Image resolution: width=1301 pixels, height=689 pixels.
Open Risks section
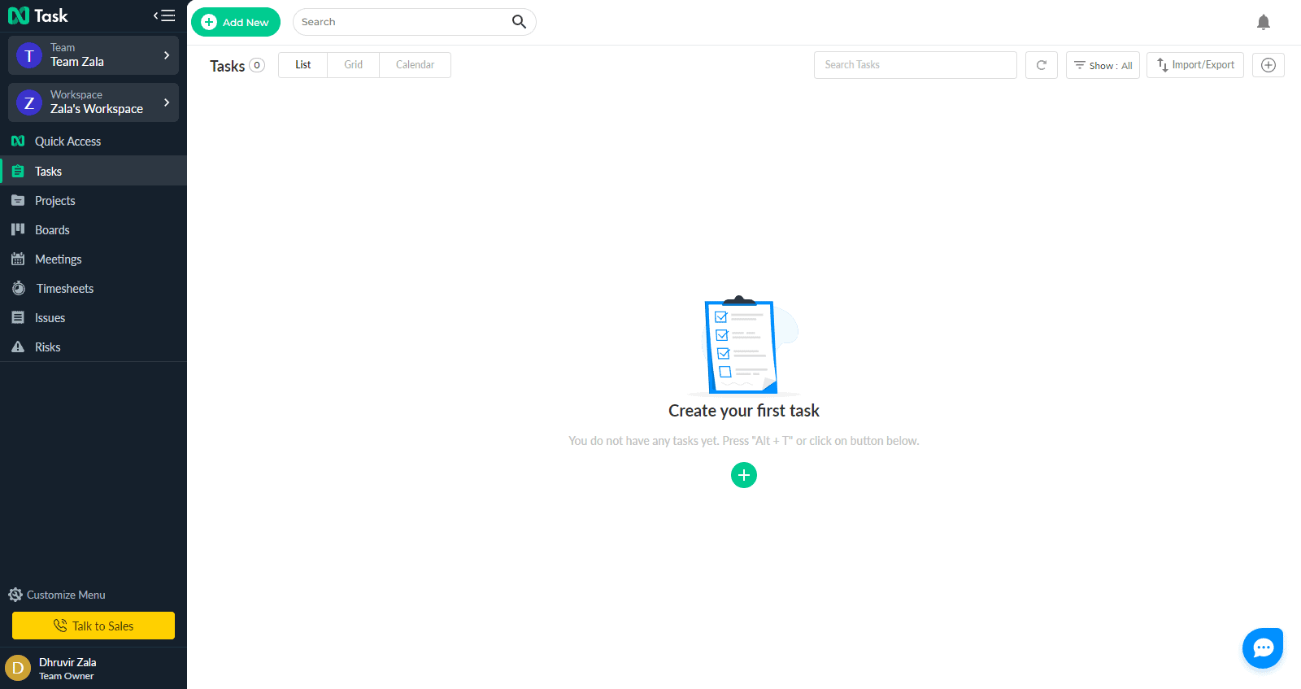tap(94, 347)
